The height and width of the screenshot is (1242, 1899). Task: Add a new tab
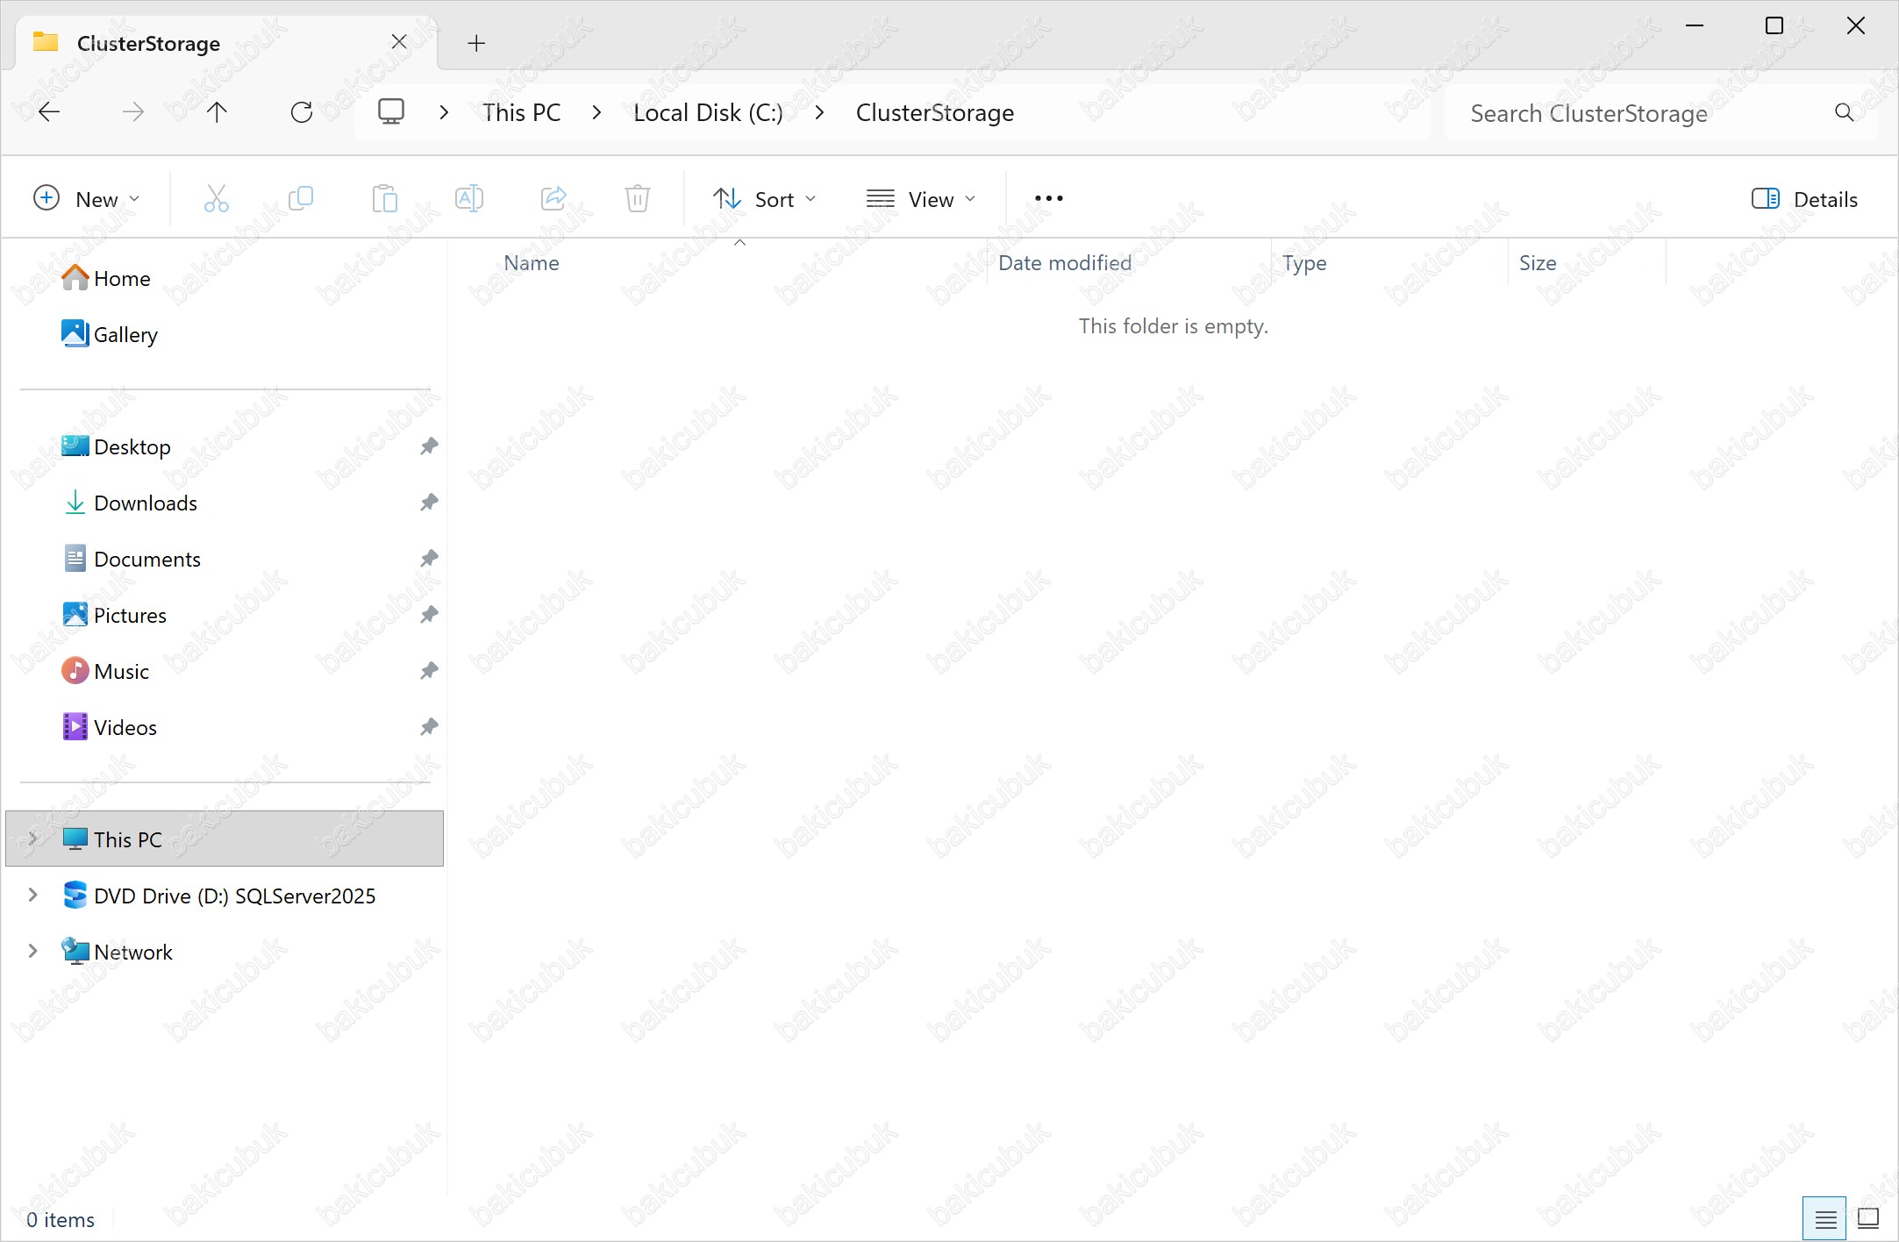476,43
